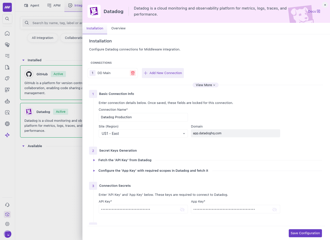
Task: Click the Save Configuration button
Action: [x=305, y=233]
